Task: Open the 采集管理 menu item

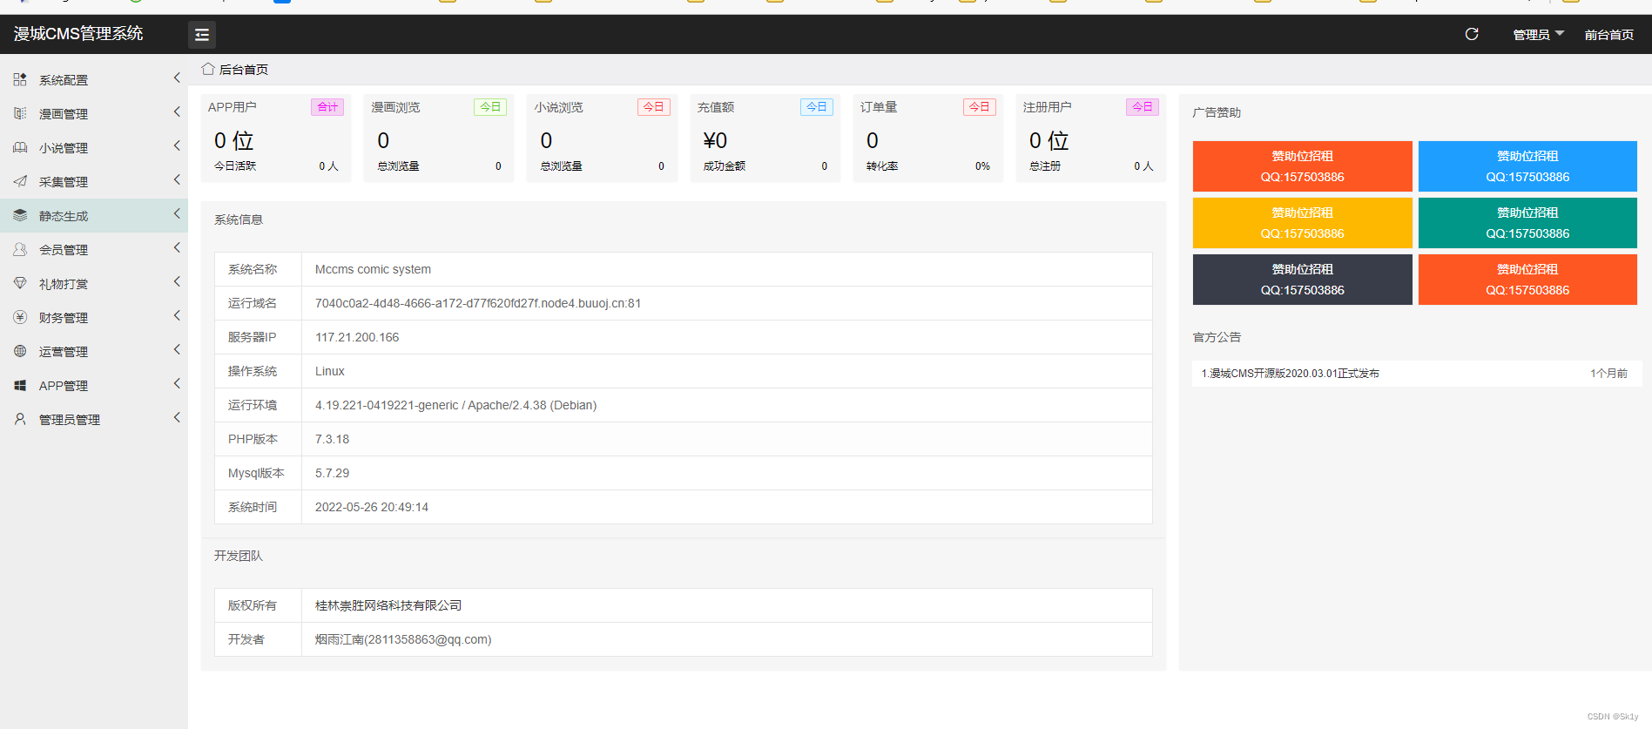Action: [x=94, y=181]
